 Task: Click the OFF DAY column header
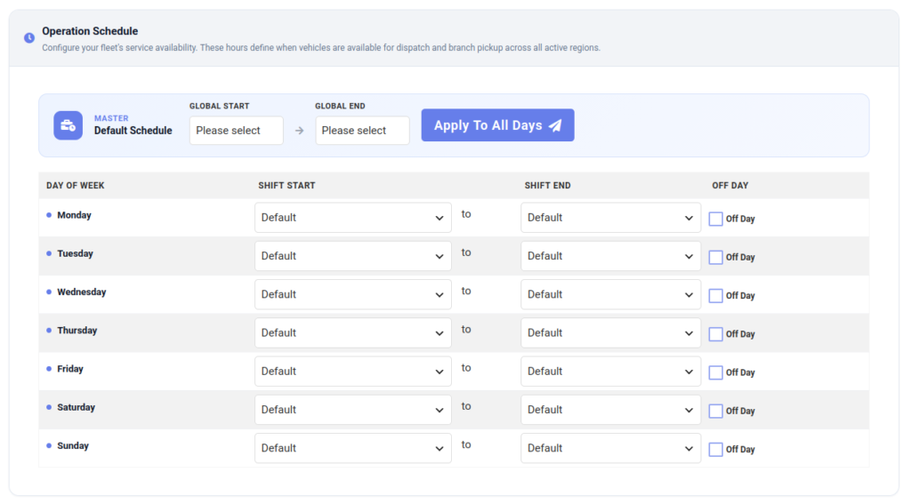730,186
